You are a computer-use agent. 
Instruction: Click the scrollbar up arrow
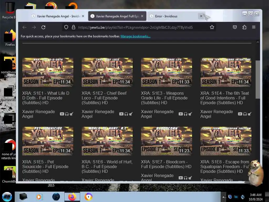258,42
